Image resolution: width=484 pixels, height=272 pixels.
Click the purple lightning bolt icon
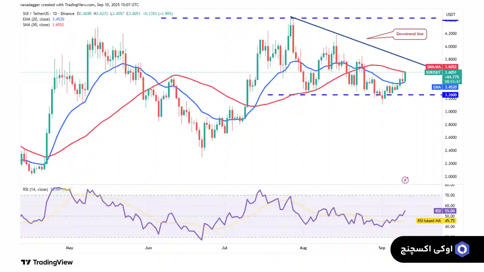pyautogui.click(x=405, y=180)
